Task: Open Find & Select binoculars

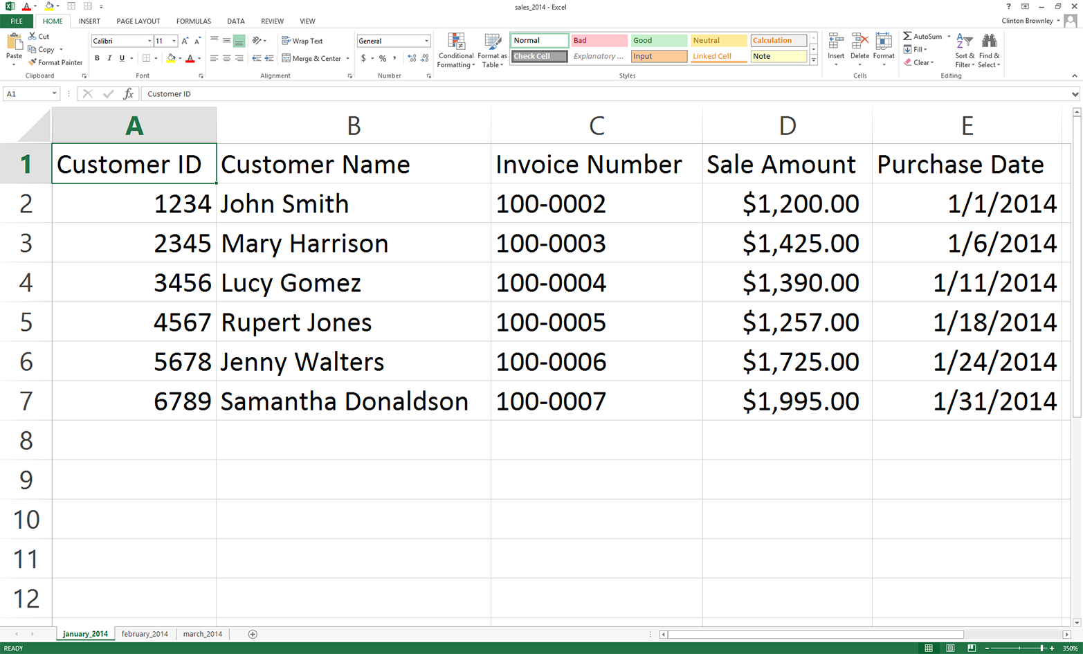Action: (989, 50)
